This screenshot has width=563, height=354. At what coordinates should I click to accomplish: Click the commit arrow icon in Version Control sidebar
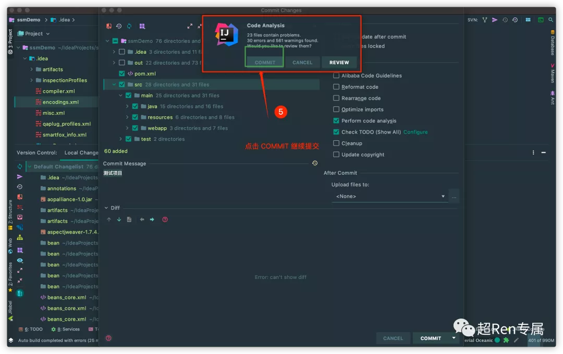[20, 177]
